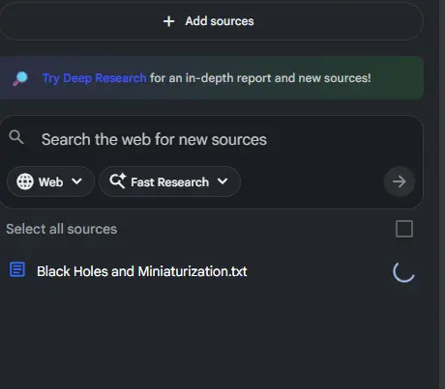Click the Deep Research magnifier icon in banner
445x389 pixels.
(x=20, y=78)
